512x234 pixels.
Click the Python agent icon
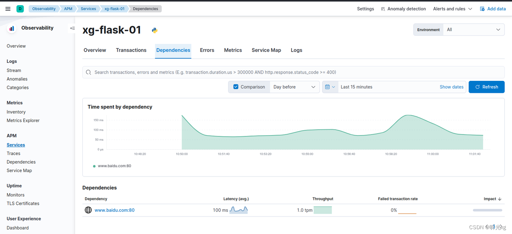(154, 30)
